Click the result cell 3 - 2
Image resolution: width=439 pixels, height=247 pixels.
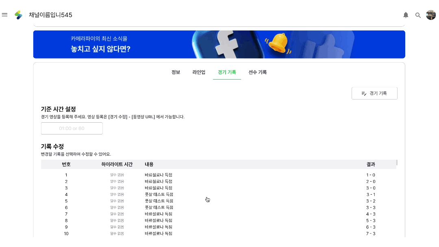coord(371,201)
